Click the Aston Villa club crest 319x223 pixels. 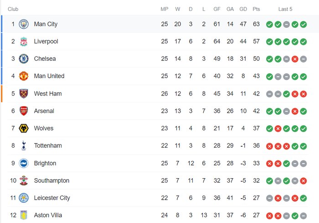(x=24, y=215)
